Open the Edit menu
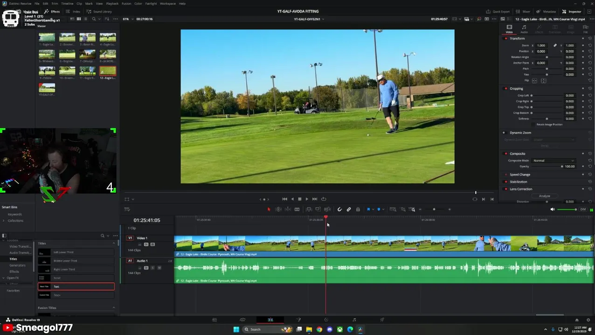The height and width of the screenshot is (335, 595). [45, 4]
